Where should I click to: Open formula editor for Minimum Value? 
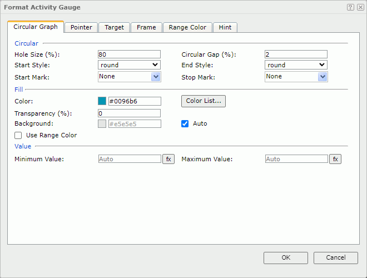(168, 159)
